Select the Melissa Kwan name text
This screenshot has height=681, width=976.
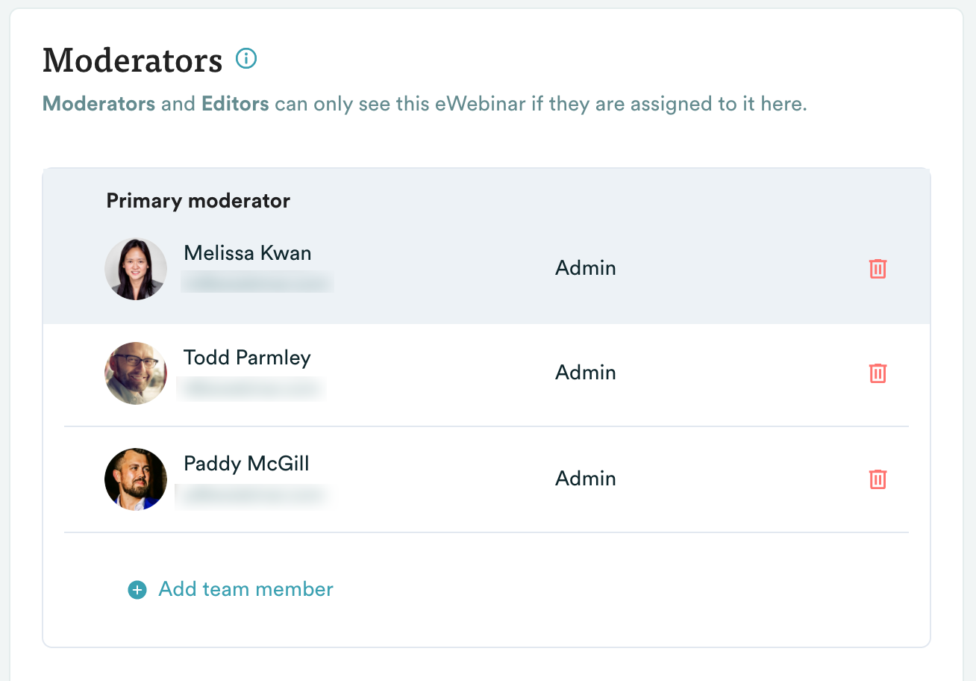coord(248,253)
